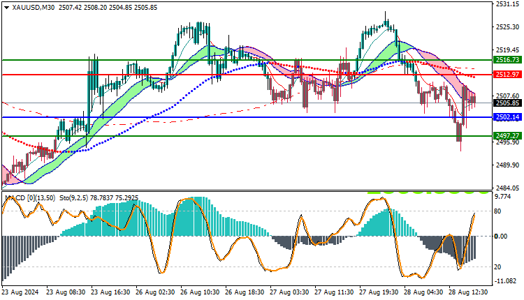Click the 23 Aug 16:30 time label
Image resolution: width=524 pixels, height=300 pixels.
click(110, 292)
